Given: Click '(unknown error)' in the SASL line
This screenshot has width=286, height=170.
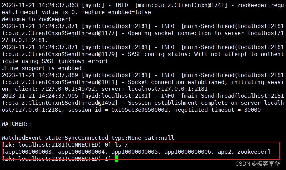Looking at the screenshot, I should 83,61.
